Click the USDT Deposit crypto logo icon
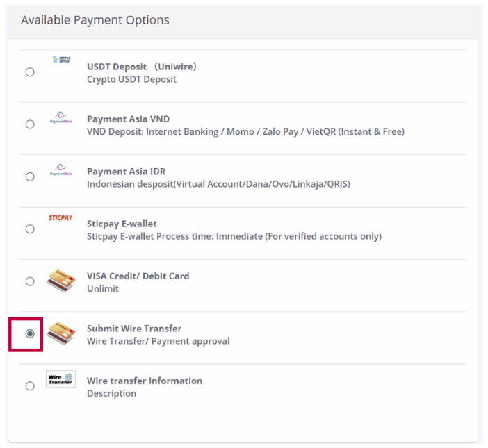Image resolution: width=488 pixels, height=448 pixels. point(60,60)
